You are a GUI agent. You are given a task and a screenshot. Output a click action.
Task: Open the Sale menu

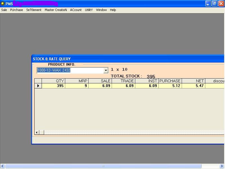tap(4, 10)
